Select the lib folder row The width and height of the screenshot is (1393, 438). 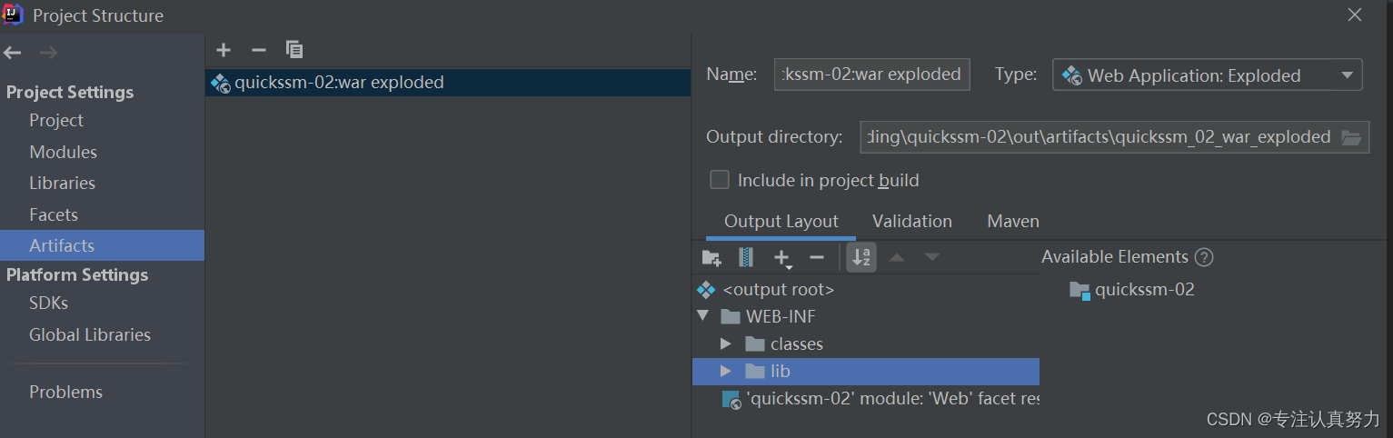click(867, 371)
